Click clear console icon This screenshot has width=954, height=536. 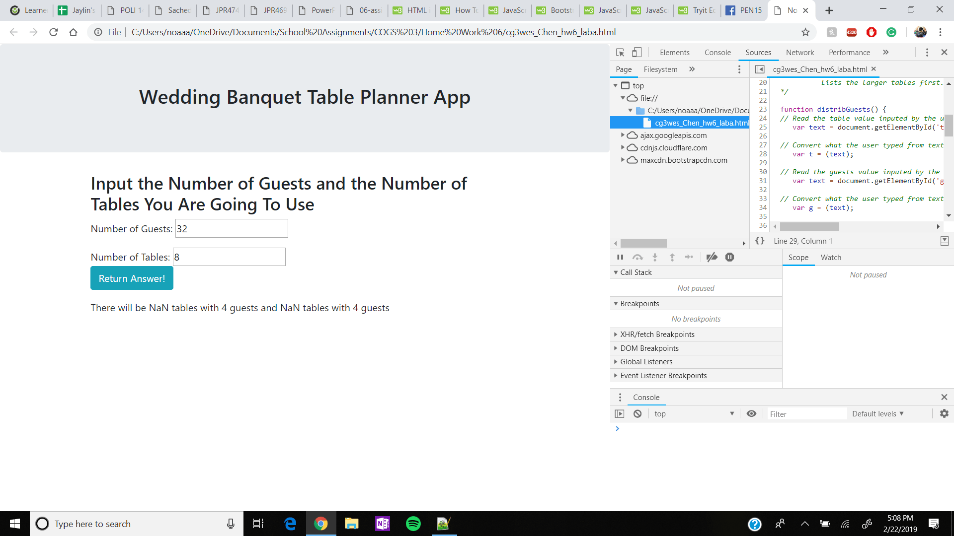637,413
